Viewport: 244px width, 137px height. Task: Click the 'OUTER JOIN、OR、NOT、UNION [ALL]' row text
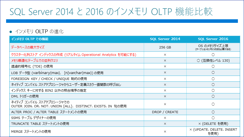(69, 106)
